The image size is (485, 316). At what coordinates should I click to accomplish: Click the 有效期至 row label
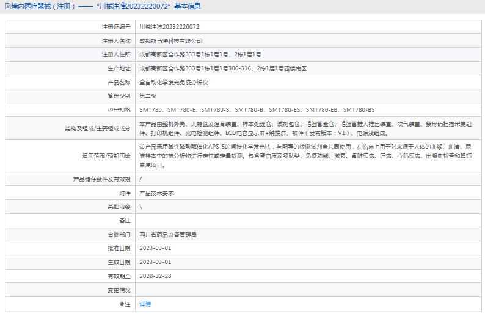click(119, 276)
